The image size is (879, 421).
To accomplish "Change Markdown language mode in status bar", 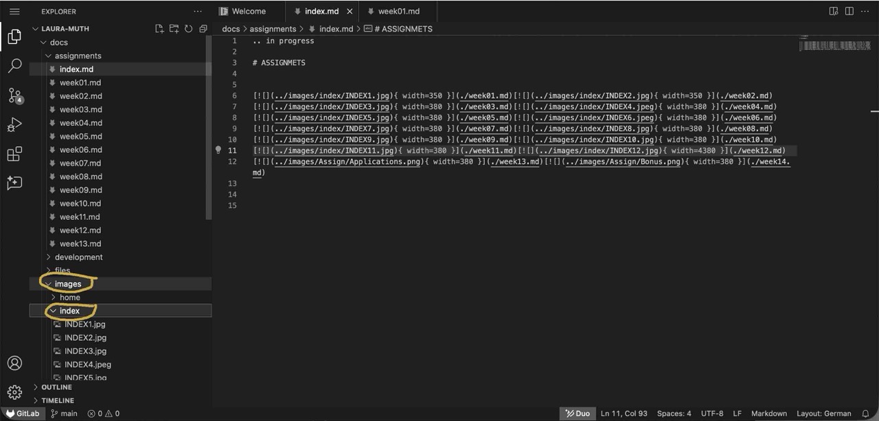I will pos(768,413).
